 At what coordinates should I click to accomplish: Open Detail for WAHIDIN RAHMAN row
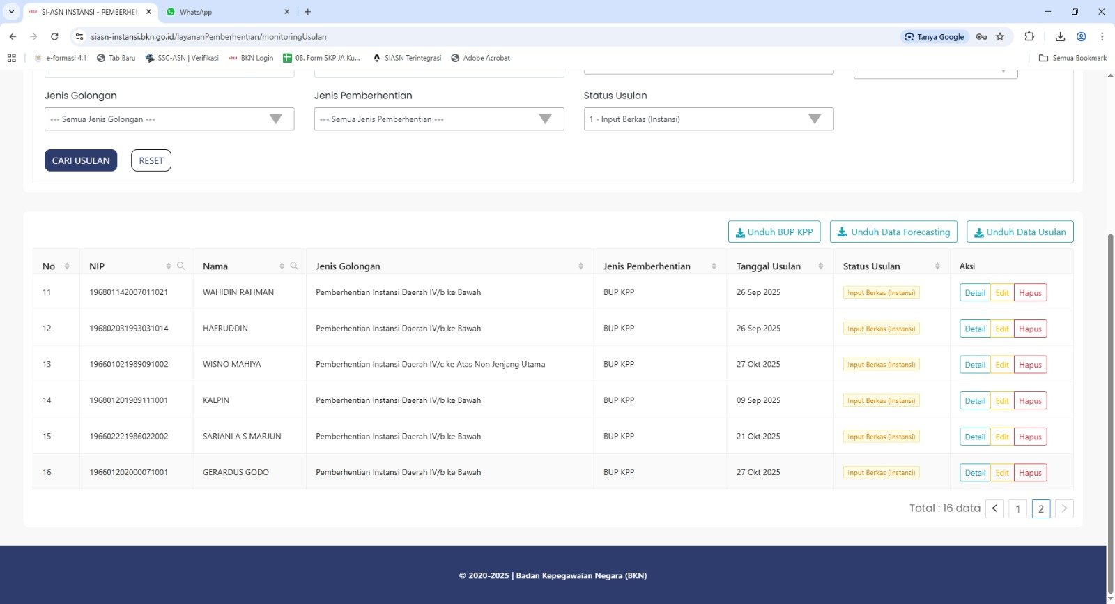[x=975, y=293]
